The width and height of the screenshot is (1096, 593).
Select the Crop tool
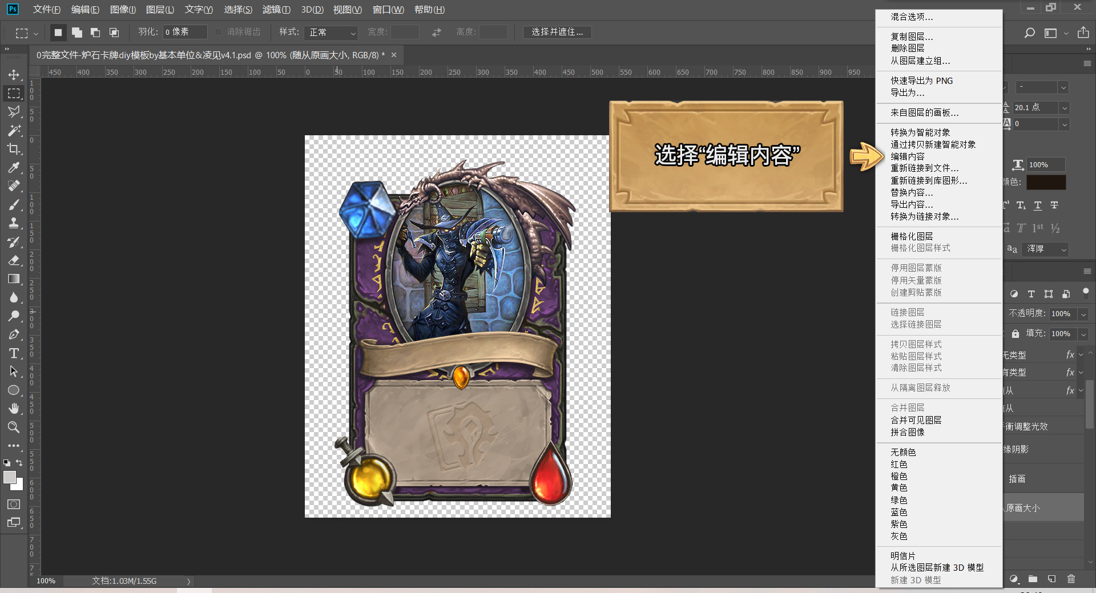click(x=14, y=149)
